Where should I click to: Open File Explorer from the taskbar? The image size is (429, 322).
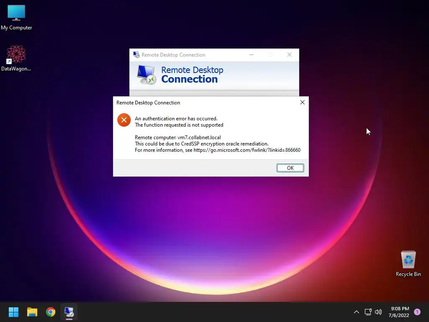tap(32, 312)
